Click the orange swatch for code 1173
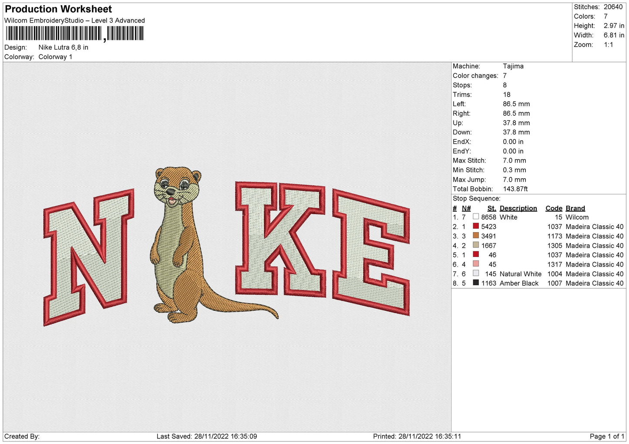 (x=476, y=236)
